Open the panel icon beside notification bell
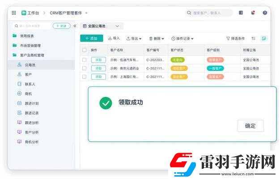This screenshot has height=179, width=280. (241, 12)
